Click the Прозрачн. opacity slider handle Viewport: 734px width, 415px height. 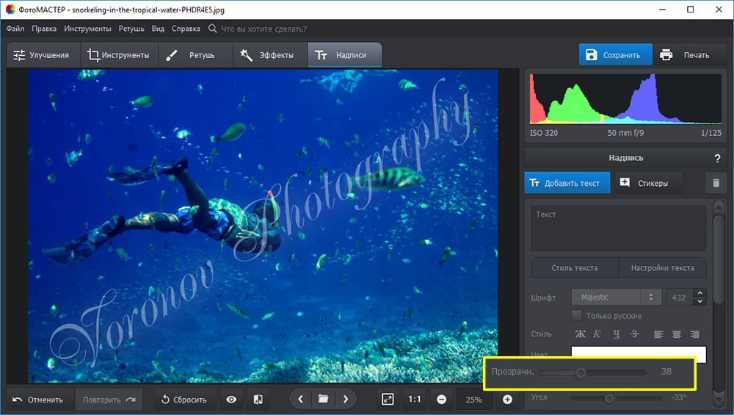[x=581, y=372]
